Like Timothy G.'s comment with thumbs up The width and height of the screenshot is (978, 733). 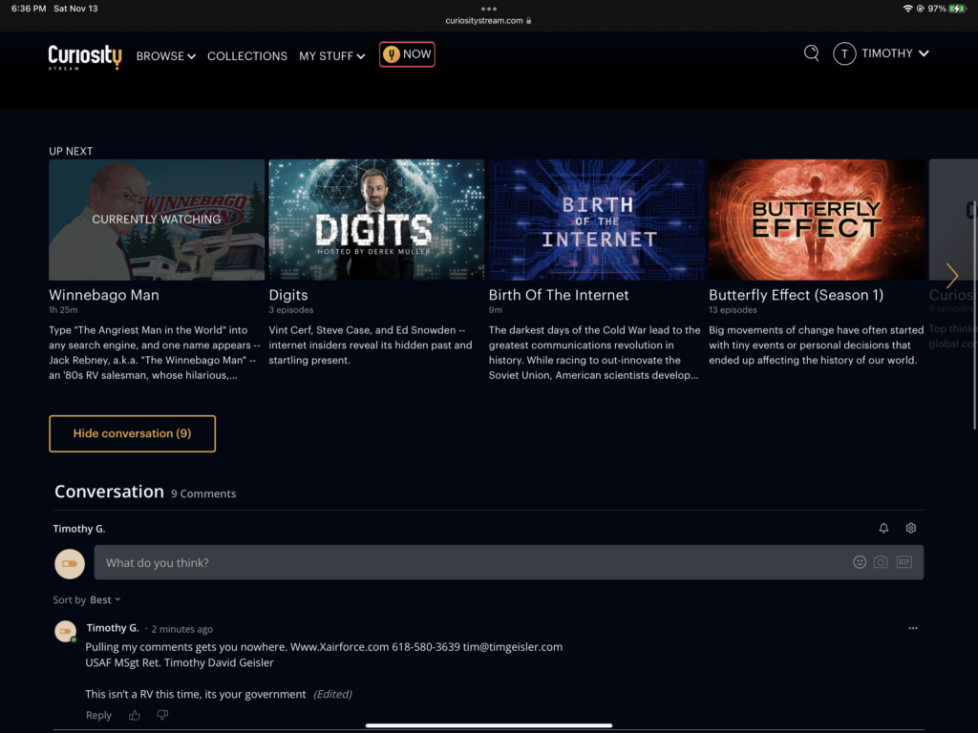tap(134, 715)
